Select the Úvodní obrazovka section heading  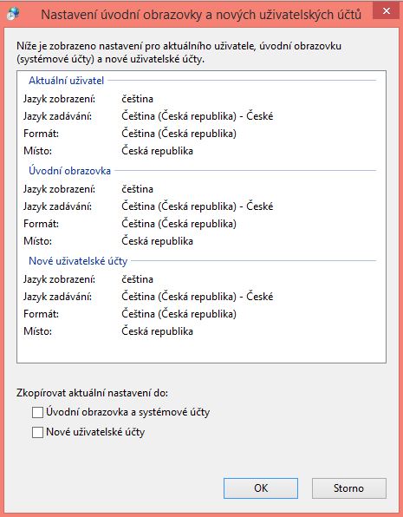[69, 171]
